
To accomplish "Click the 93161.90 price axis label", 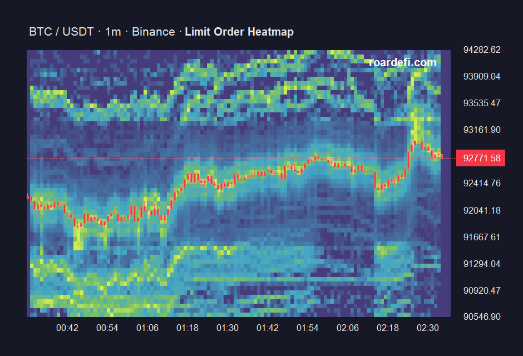I will pos(482,130).
